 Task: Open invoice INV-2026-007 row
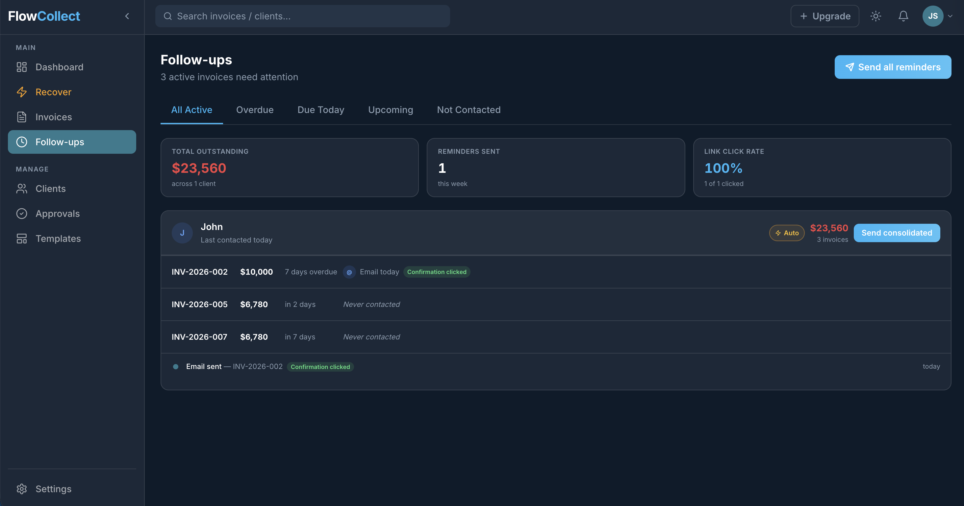556,337
